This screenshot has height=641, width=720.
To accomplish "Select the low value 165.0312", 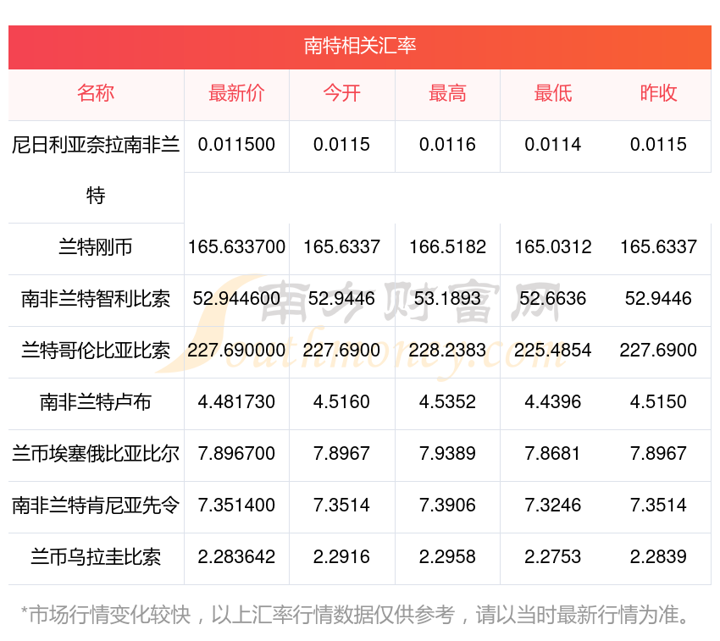I will click(x=553, y=247).
